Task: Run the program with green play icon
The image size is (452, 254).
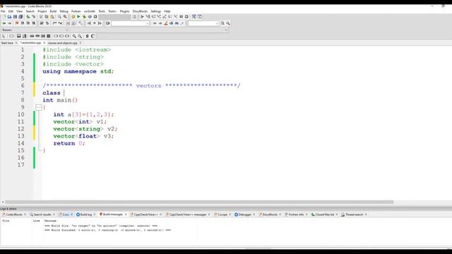Action: 78,17
